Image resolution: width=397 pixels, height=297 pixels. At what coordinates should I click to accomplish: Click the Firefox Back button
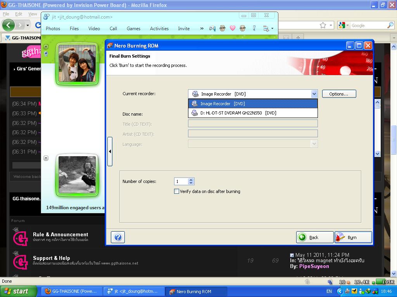pyautogui.click(x=9, y=25)
